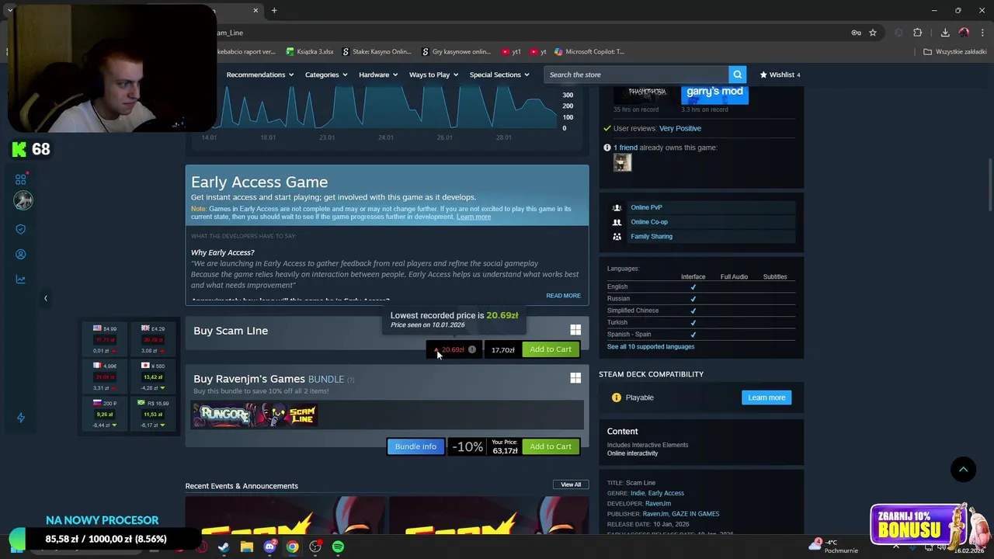Viewport: 994px width, 559px height.
Task: Open Discord from the taskbar
Action: coord(269,547)
